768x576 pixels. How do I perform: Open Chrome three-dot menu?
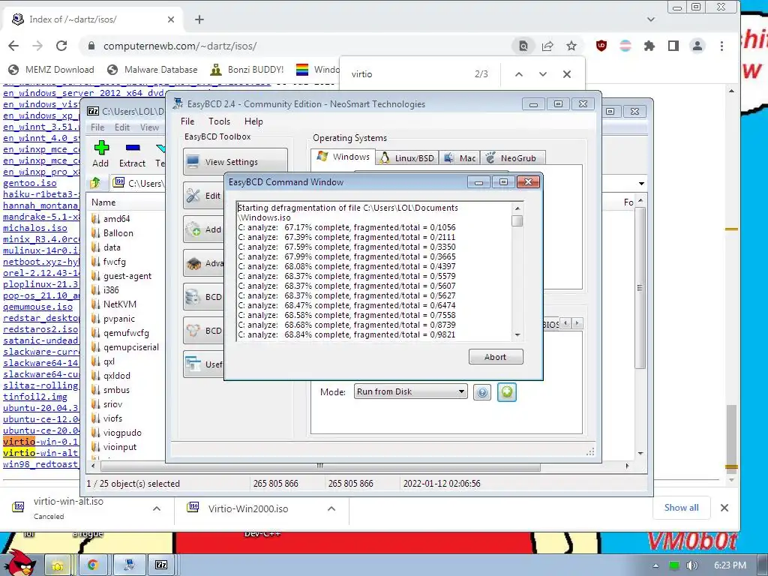click(721, 46)
